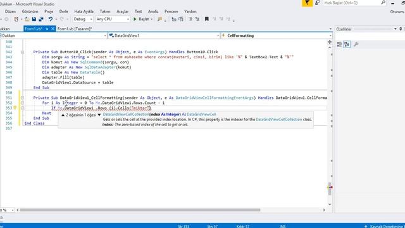
Task: Open the Yardım menu
Action: coord(190,11)
